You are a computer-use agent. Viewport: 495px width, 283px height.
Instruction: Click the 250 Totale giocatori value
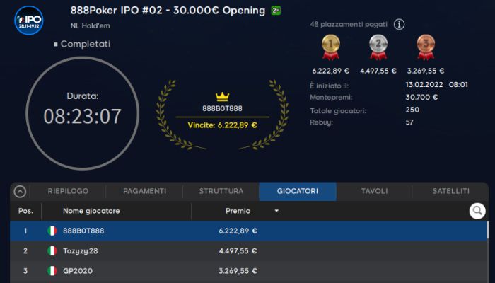pyautogui.click(x=412, y=110)
